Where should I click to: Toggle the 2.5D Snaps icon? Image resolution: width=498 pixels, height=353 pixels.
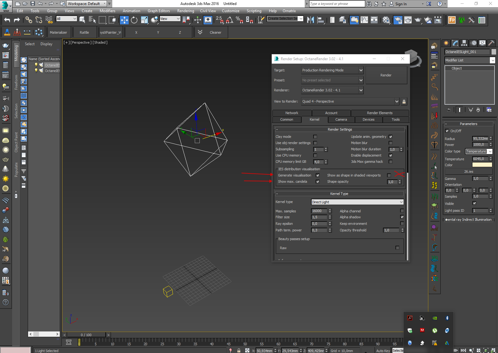click(x=219, y=20)
